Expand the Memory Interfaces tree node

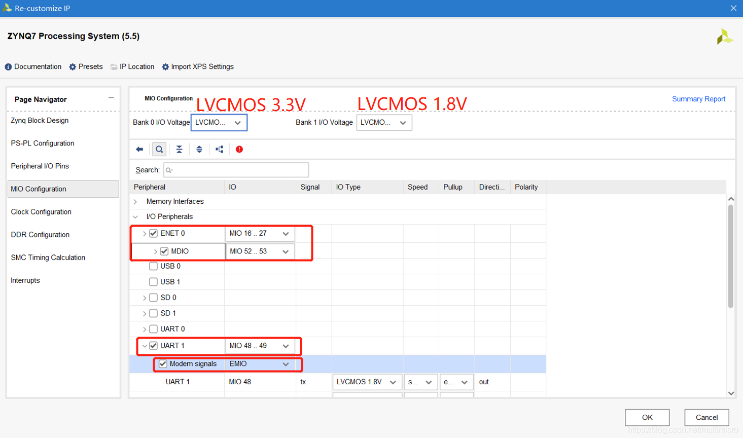coord(135,202)
